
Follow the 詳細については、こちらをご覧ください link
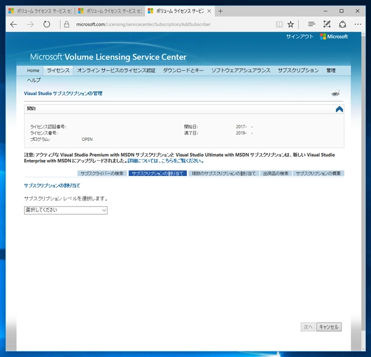(x=165, y=161)
